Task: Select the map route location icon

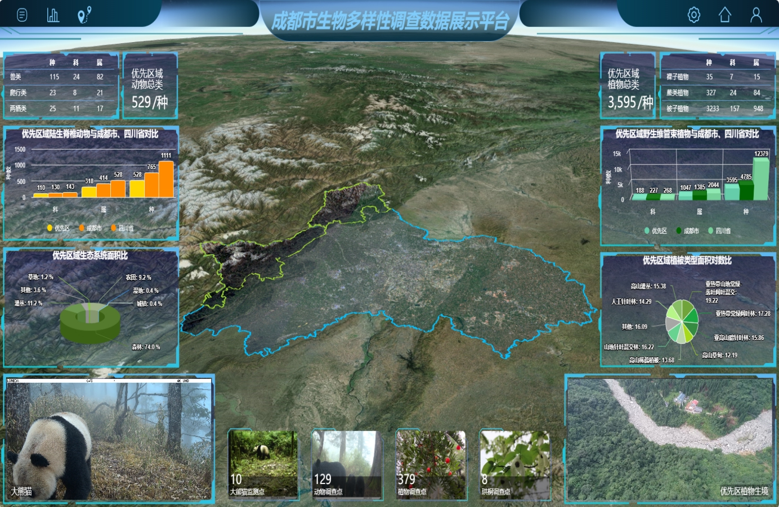Action: point(84,15)
